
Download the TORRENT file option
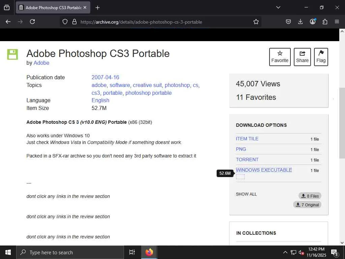(x=247, y=160)
